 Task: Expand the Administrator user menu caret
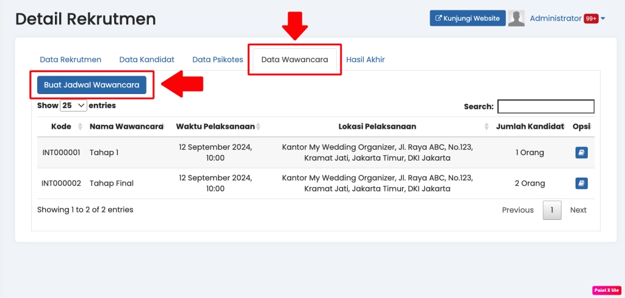[x=602, y=18]
